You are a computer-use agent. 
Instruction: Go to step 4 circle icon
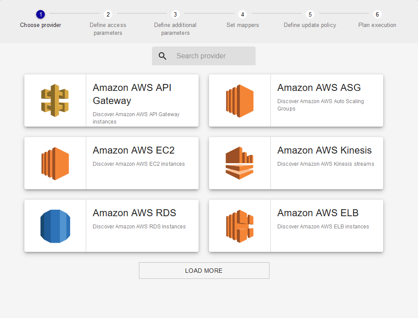(243, 14)
